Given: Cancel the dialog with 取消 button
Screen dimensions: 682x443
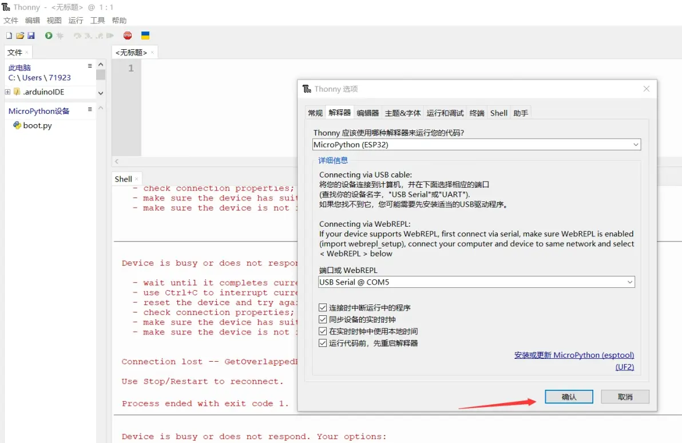Looking at the screenshot, I should click(x=625, y=397).
